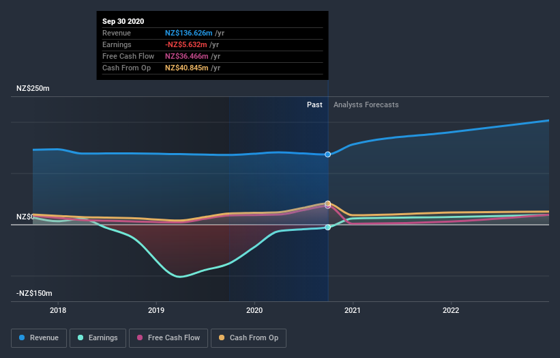
Task: Click the -NZ$5.632m earnings value
Action: coord(186,44)
